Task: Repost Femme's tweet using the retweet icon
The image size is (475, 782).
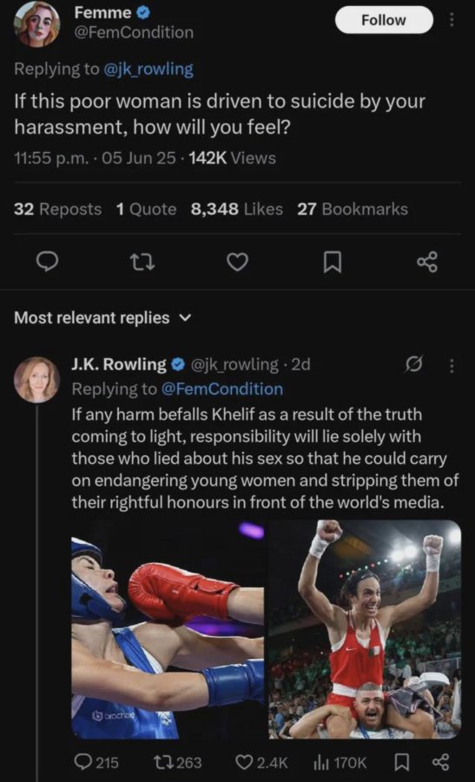Action: 142,262
